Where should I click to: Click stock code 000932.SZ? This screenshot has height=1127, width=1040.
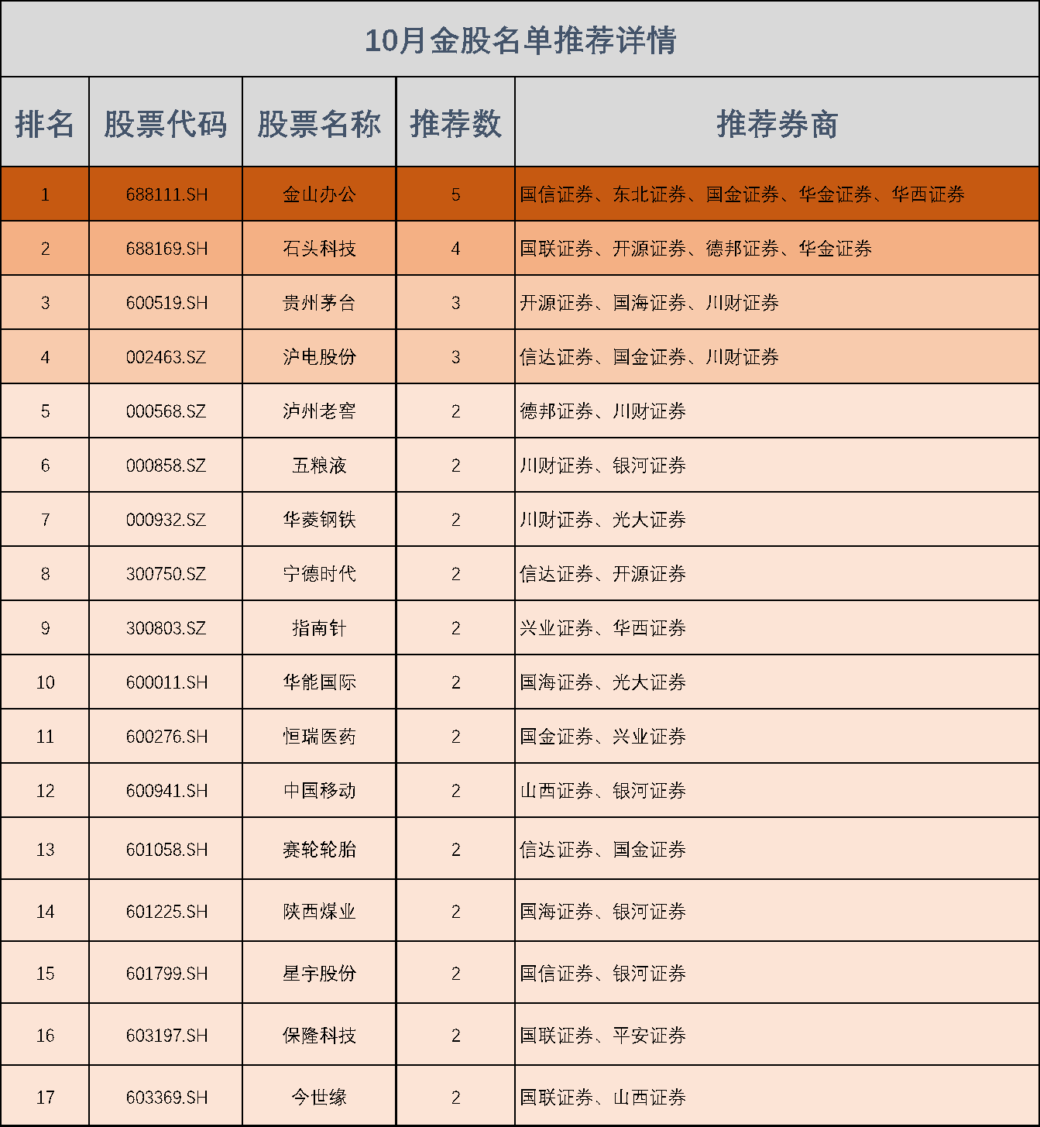pyautogui.click(x=166, y=520)
